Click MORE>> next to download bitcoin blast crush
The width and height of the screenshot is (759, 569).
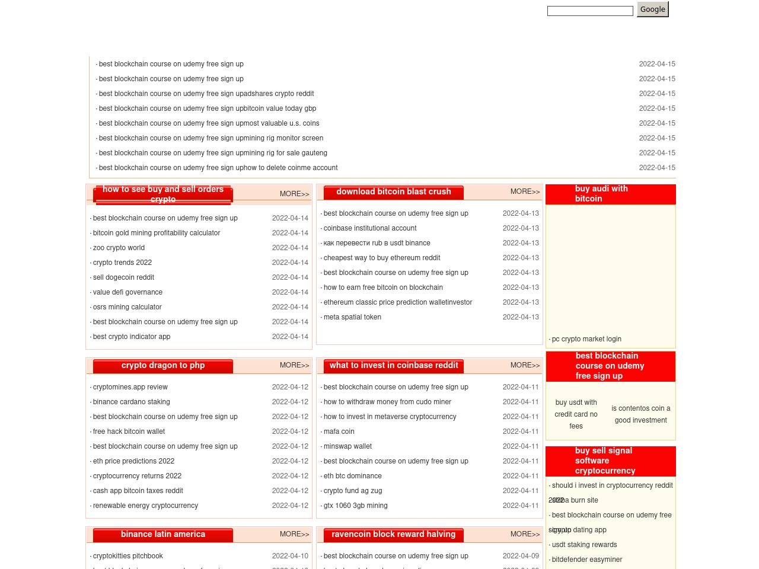tap(525, 191)
